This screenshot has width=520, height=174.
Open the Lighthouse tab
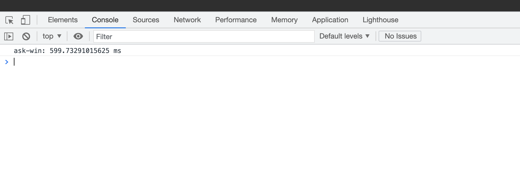click(x=380, y=20)
